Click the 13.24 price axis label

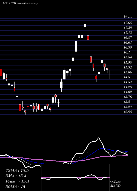128,107
